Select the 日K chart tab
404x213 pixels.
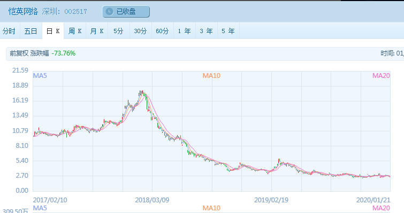[x=53, y=31]
